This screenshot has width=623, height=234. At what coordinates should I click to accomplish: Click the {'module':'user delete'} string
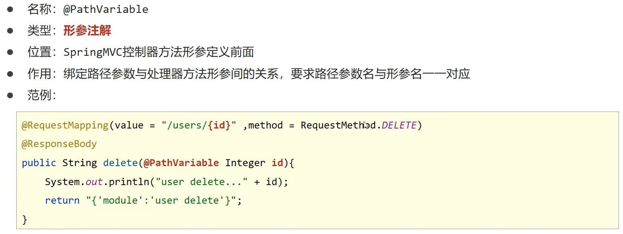click(x=161, y=200)
